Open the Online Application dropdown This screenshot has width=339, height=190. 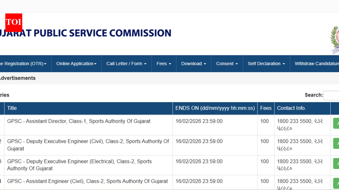point(76,64)
